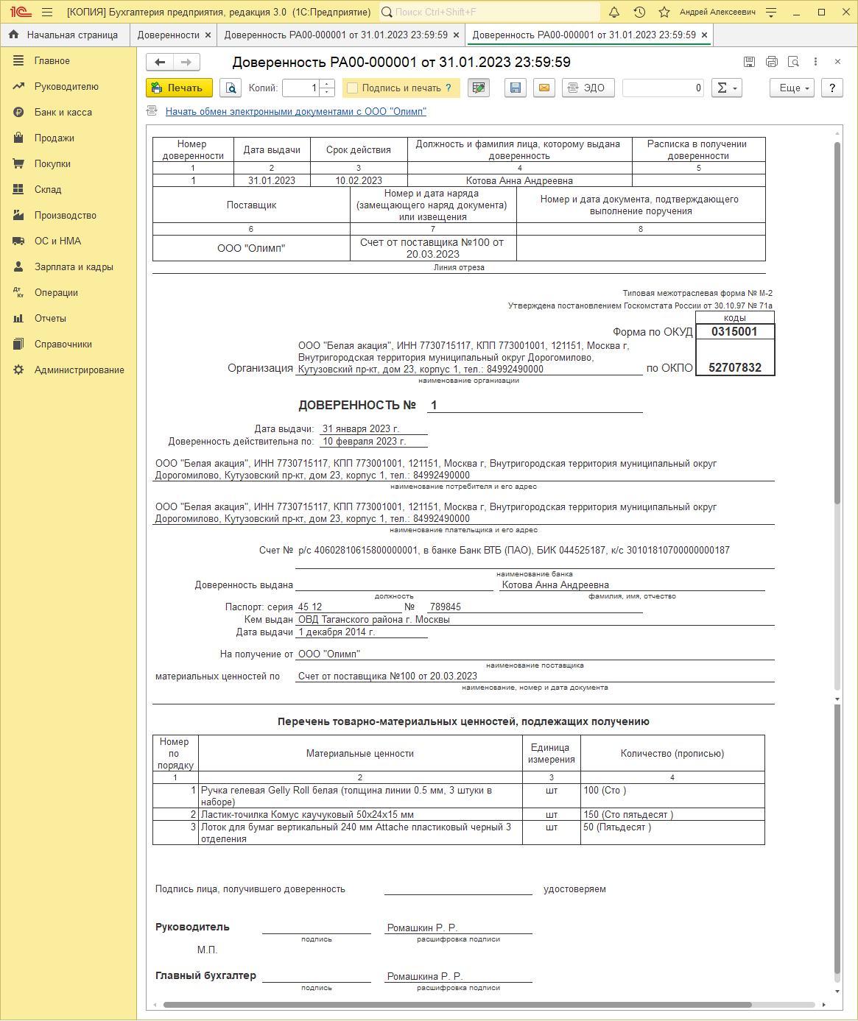
Task: Expand the Sigma dropdown arrow
Action: (x=735, y=88)
